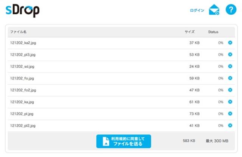Select the 121202_sd.jpg file name
242x157 pixels.
coord(23,67)
